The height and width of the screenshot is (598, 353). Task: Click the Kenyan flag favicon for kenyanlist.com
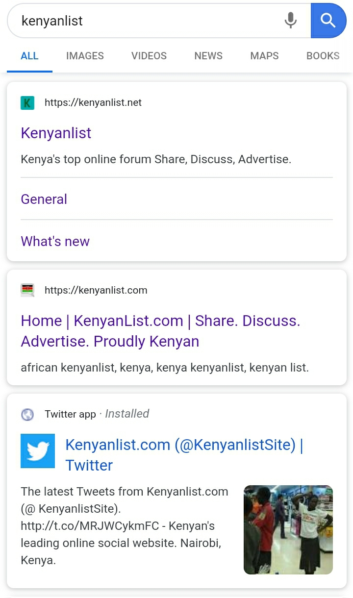tap(27, 290)
